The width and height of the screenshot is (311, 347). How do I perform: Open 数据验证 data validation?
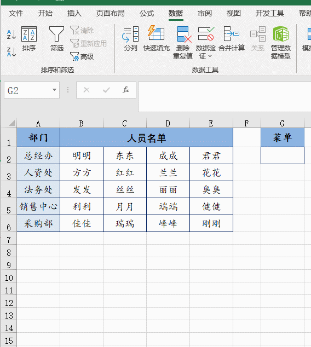(205, 39)
